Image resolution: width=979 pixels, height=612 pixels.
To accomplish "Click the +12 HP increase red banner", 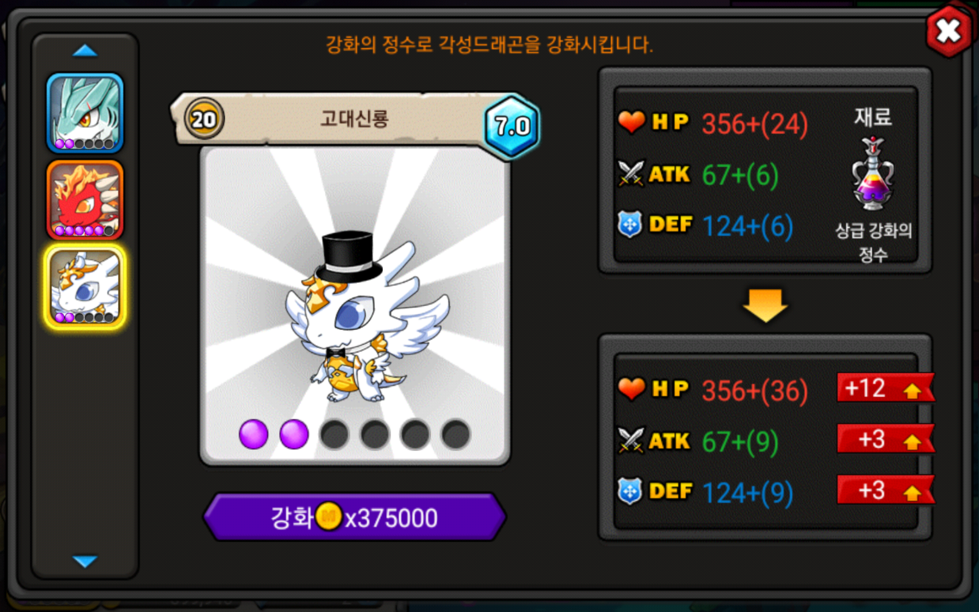I will click(886, 388).
